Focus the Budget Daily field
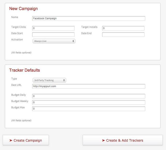 click(88, 96)
